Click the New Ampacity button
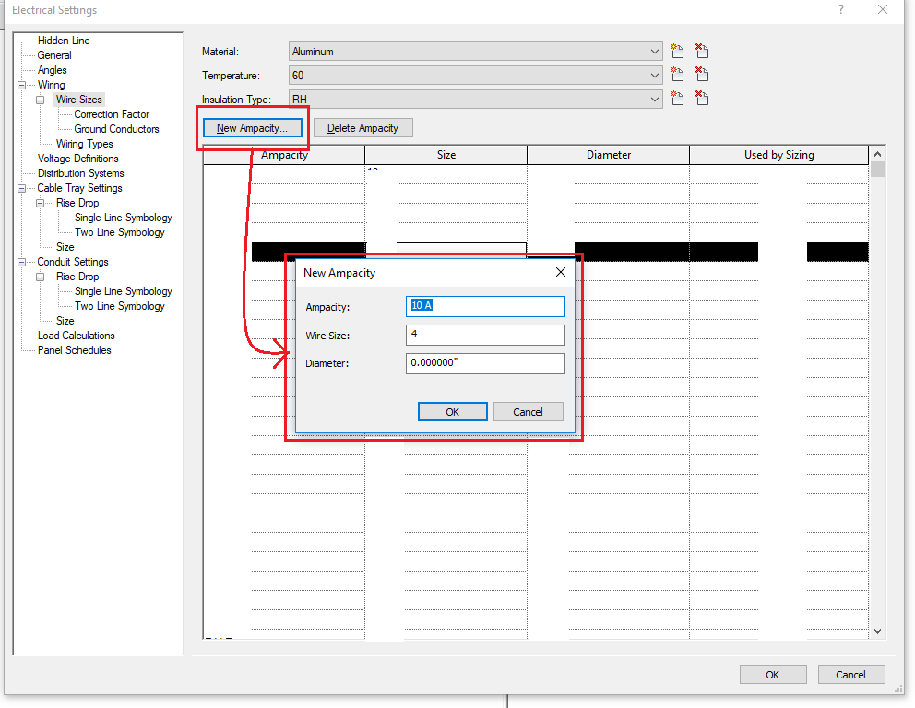Image resolution: width=915 pixels, height=708 pixels. [252, 127]
